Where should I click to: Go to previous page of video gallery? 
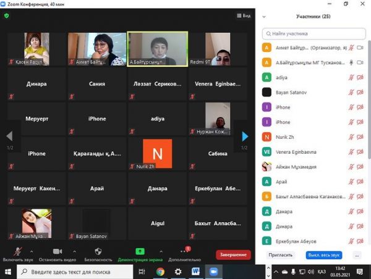point(9,136)
